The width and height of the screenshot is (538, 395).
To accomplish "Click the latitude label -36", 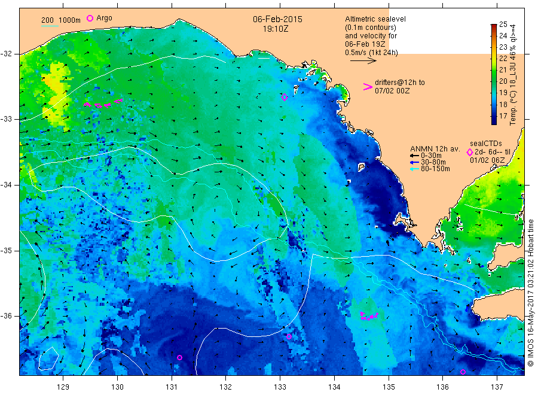I will [x=7, y=316].
